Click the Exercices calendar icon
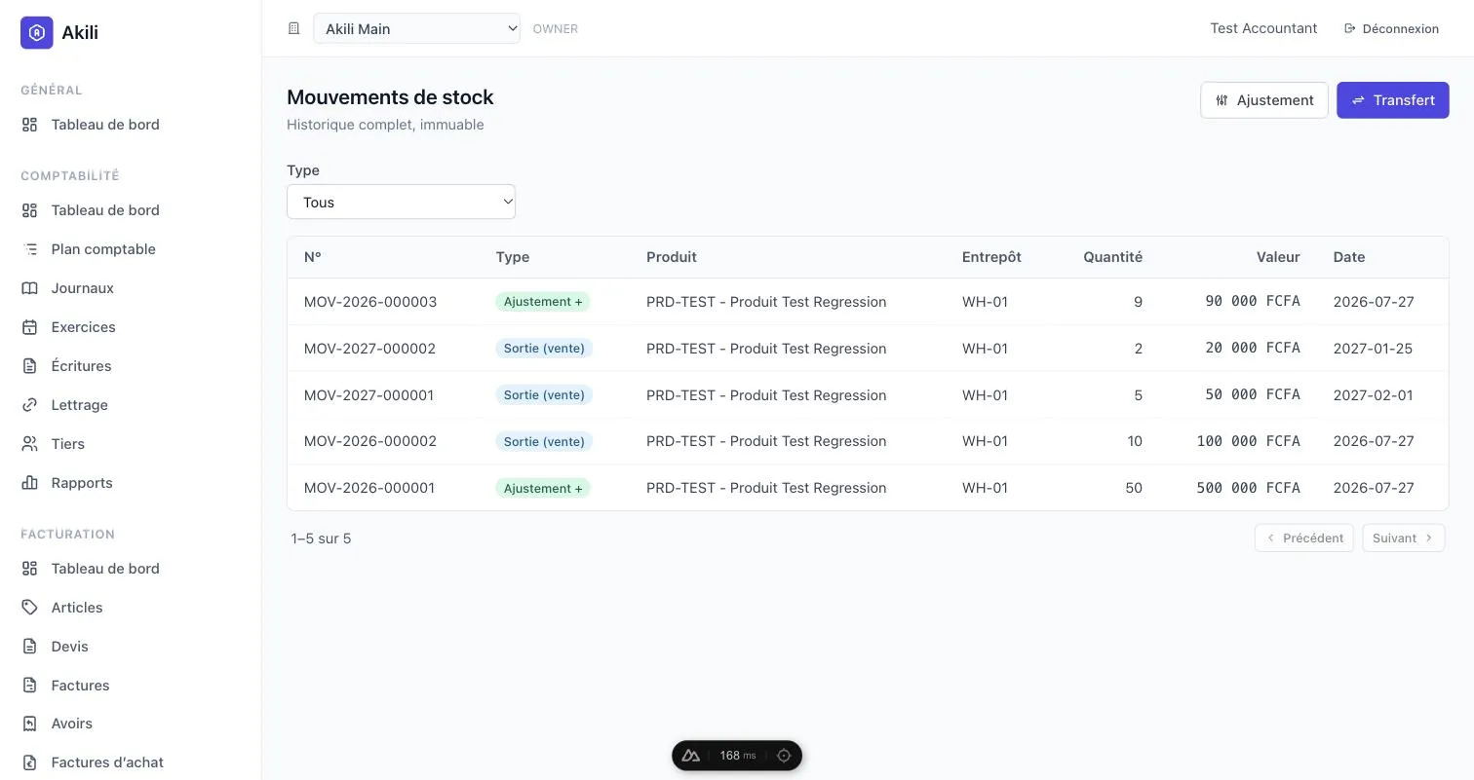The height and width of the screenshot is (780, 1474). click(30, 327)
